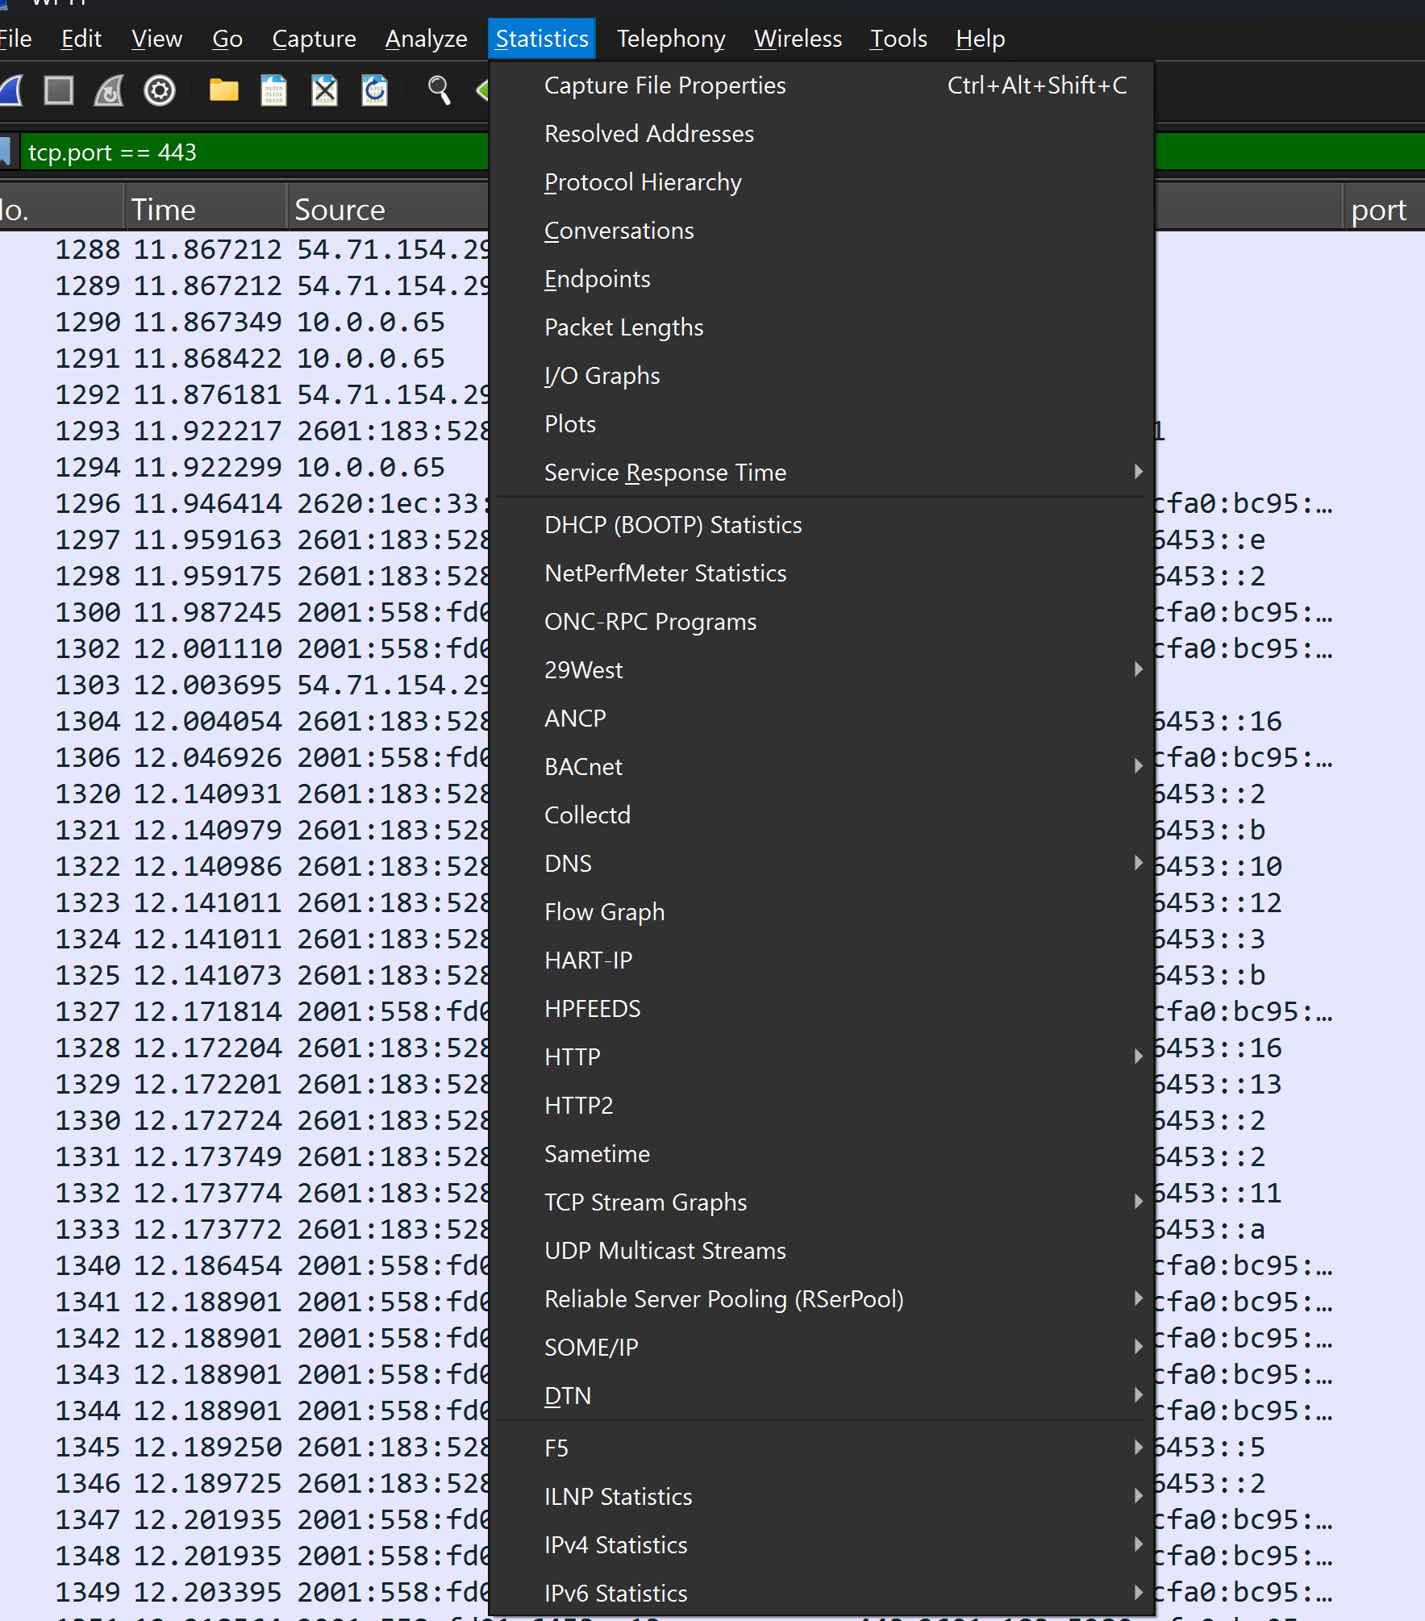Click the Save capture file icon
Image resolution: width=1425 pixels, height=1621 pixels.
click(x=274, y=90)
